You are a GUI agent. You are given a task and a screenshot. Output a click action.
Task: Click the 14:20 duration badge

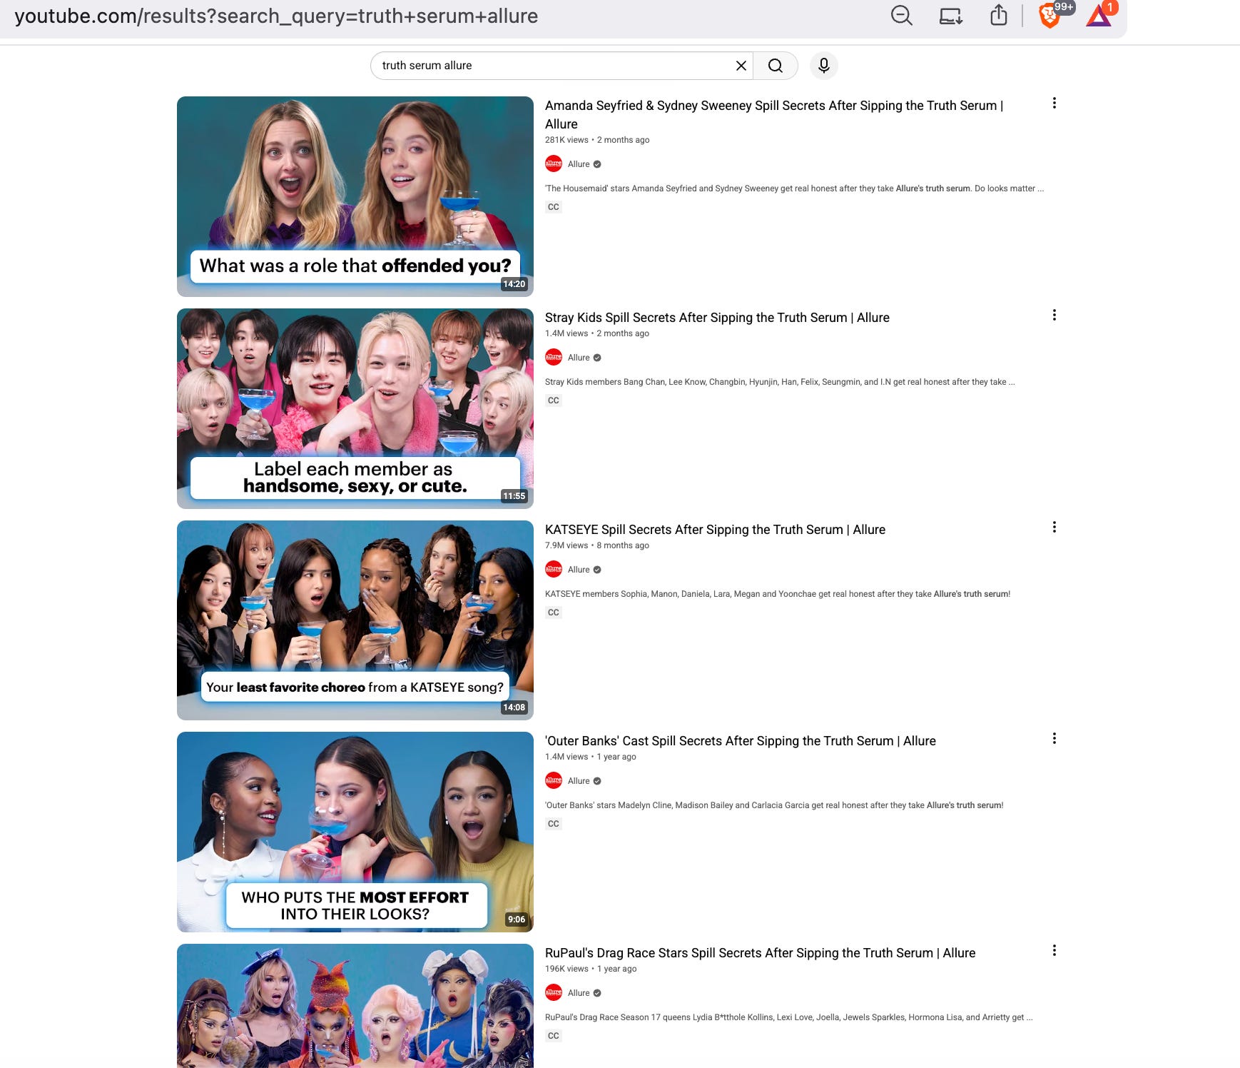(x=514, y=284)
